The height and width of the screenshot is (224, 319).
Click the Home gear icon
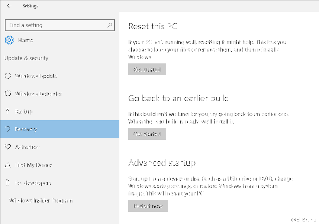[9, 40]
